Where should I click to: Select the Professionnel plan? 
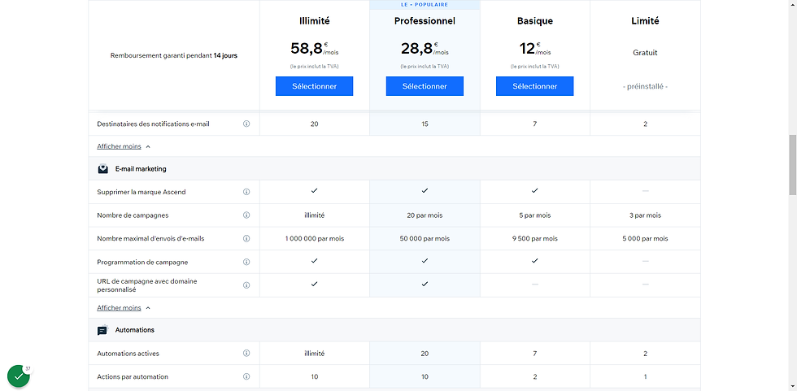tap(425, 86)
